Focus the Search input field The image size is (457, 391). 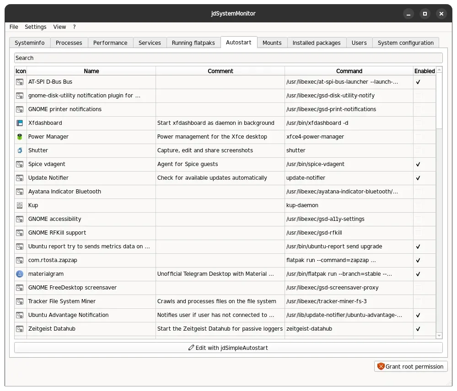coord(228,58)
